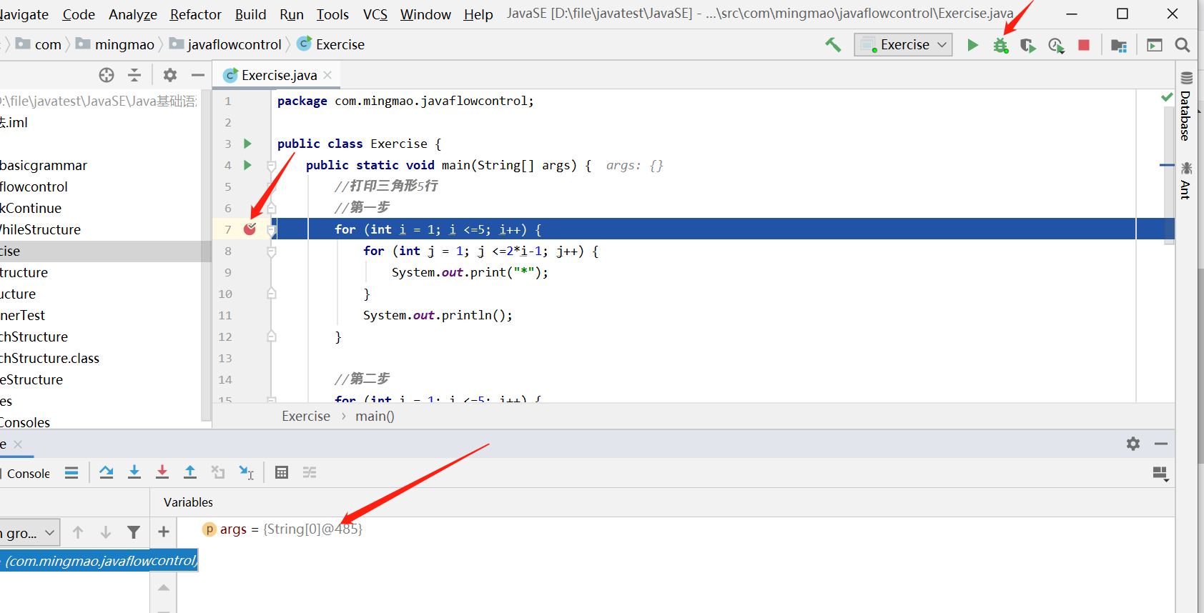Open Project Structure icon in toolbar
The height and width of the screenshot is (613, 1204).
pyautogui.click(x=1119, y=45)
